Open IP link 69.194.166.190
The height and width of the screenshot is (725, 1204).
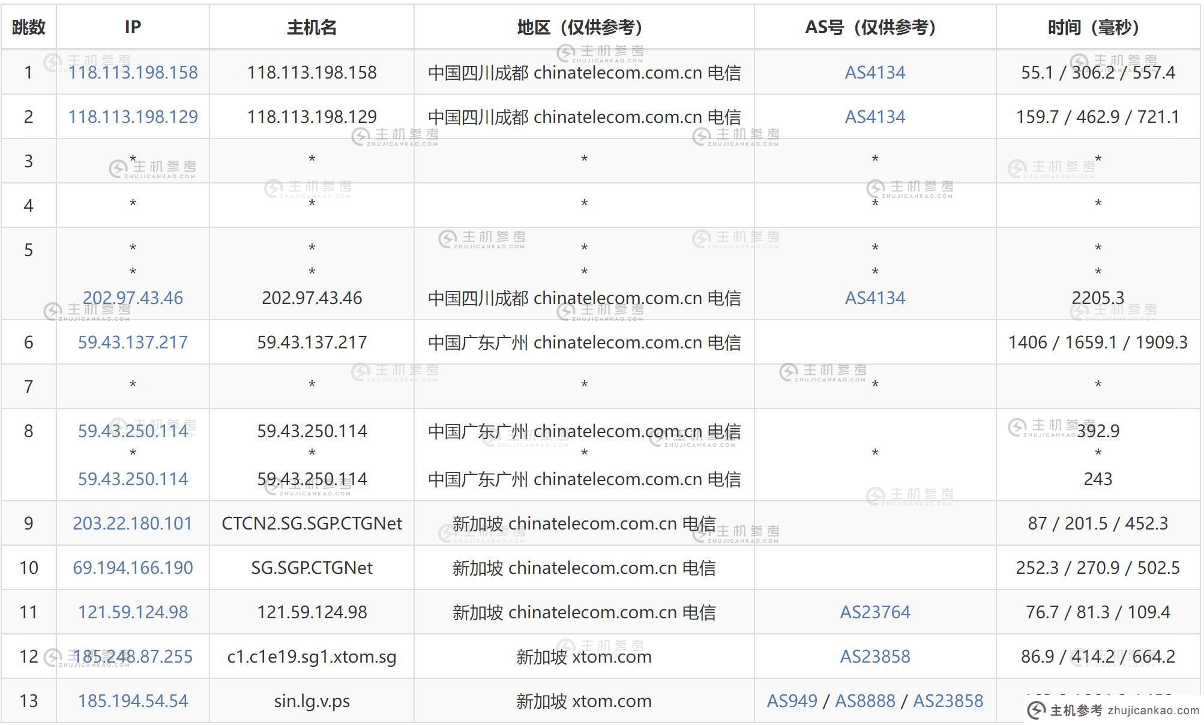click(133, 568)
